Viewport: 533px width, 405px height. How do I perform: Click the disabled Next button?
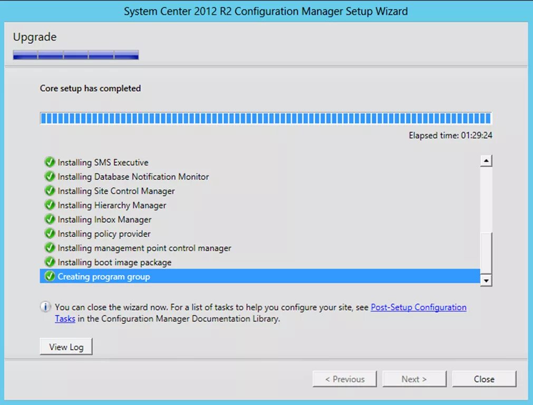[x=414, y=379]
